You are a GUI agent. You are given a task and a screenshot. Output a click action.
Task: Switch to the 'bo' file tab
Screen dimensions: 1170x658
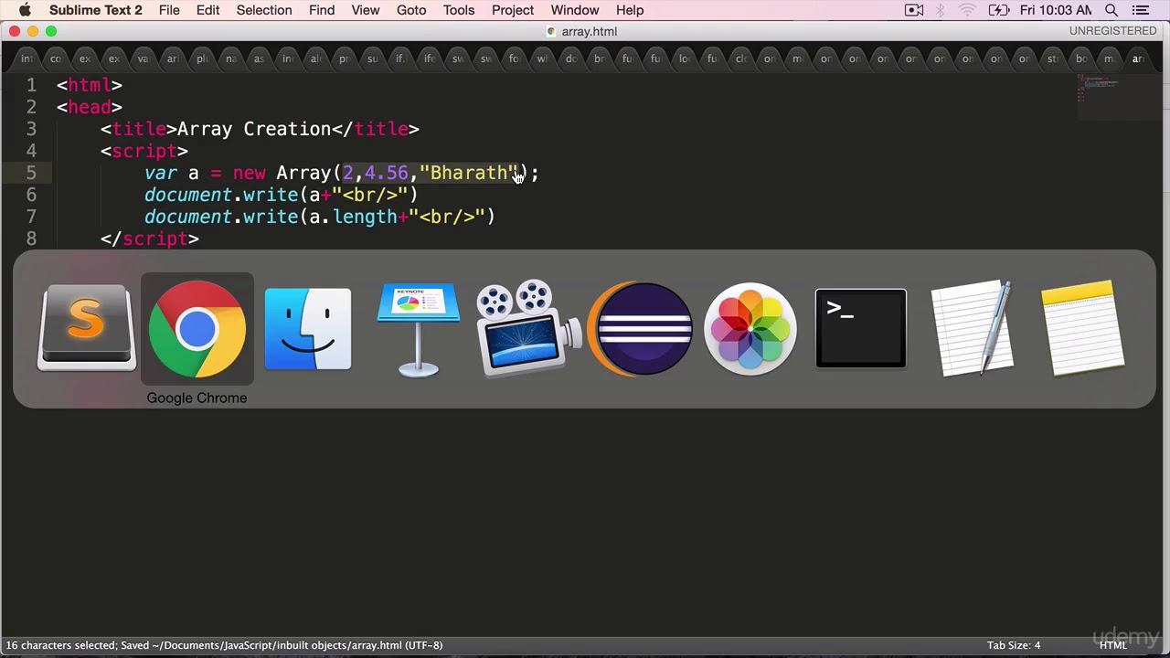point(1080,58)
